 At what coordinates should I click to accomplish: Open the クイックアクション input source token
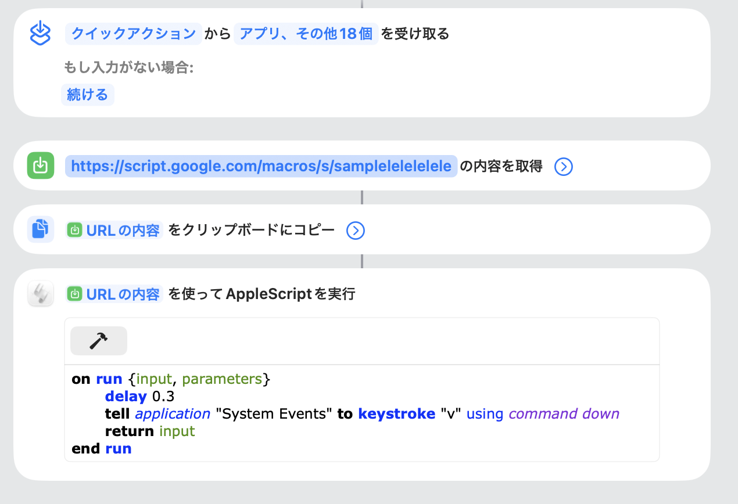point(134,34)
